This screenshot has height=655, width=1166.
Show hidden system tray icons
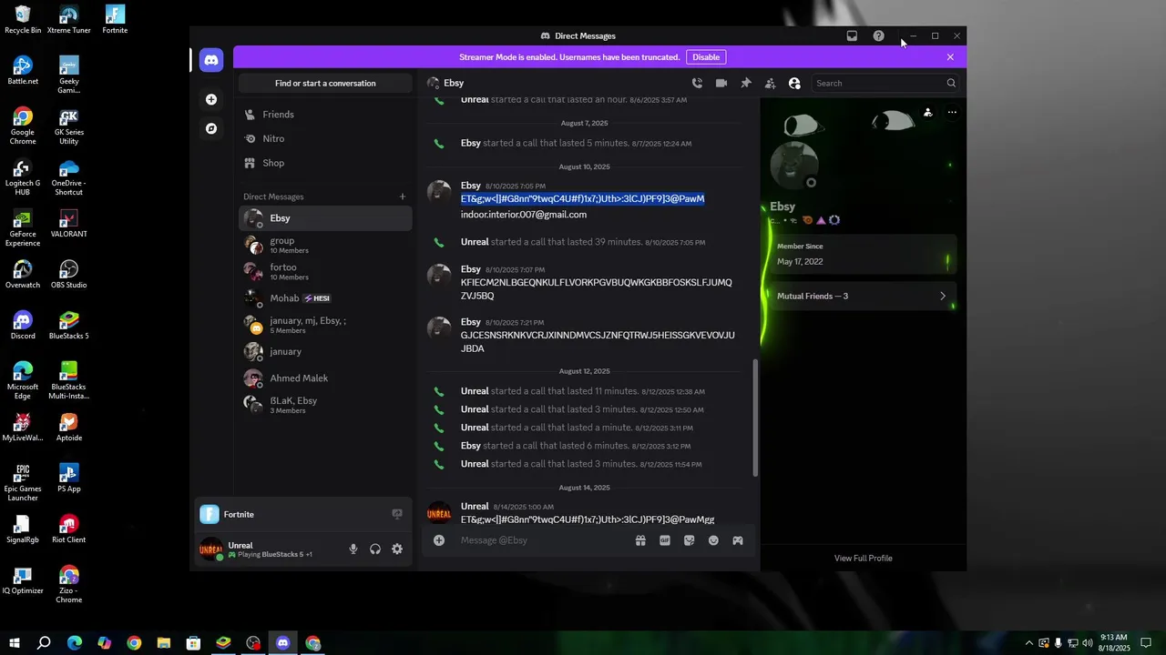pos(1029,643)
